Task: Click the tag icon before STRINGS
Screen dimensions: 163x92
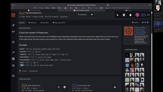Action: 20,71
